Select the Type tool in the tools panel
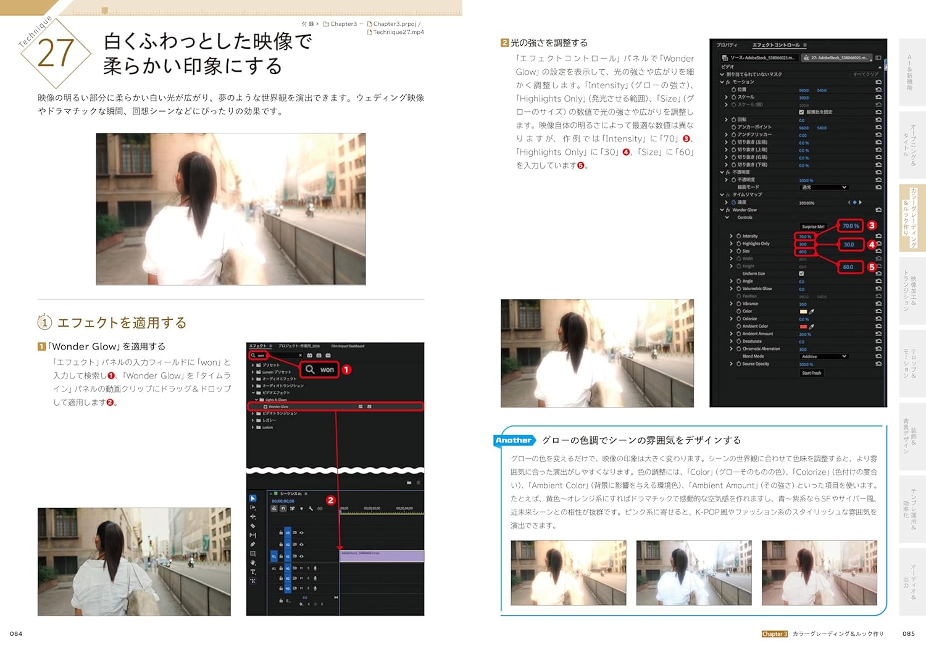 [x=253, y=571]
